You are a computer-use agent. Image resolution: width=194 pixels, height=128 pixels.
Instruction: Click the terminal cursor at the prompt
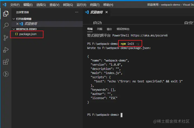[122, 115]
